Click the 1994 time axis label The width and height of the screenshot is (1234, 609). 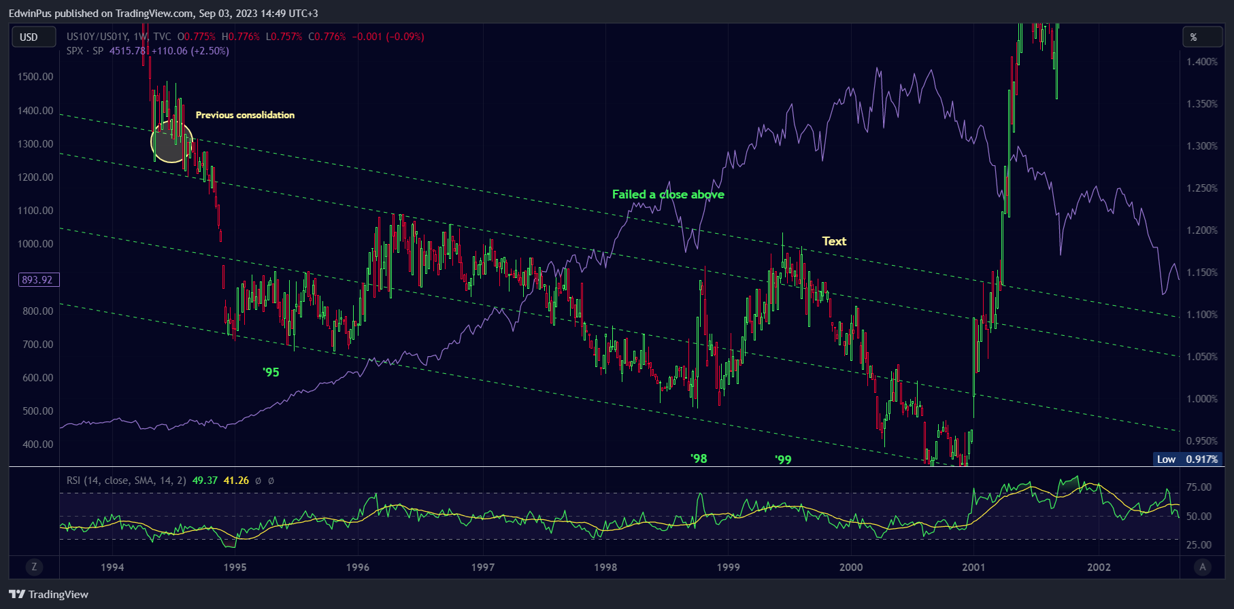coord(112,568)
